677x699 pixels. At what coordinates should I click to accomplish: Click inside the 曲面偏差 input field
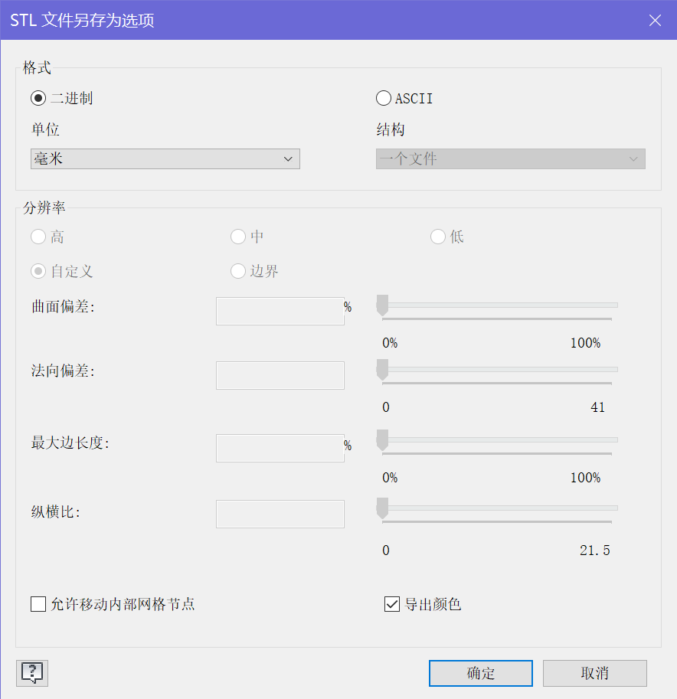[x=280, y=311]
